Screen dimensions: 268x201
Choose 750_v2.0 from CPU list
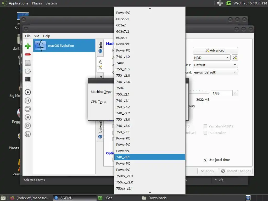click(150, 76)
